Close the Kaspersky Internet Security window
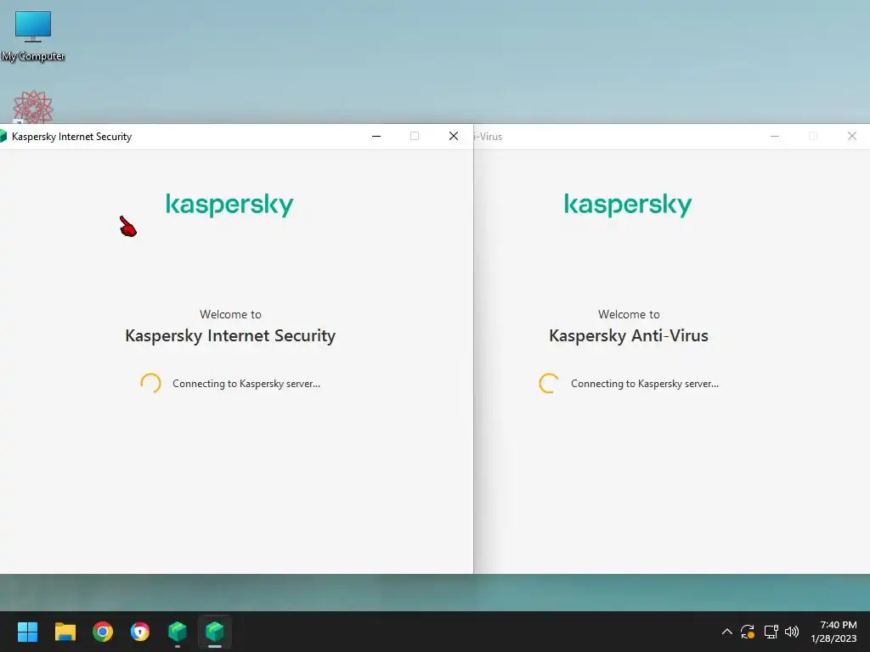Viewport: 870px width, 652px height. click(454, 137)
